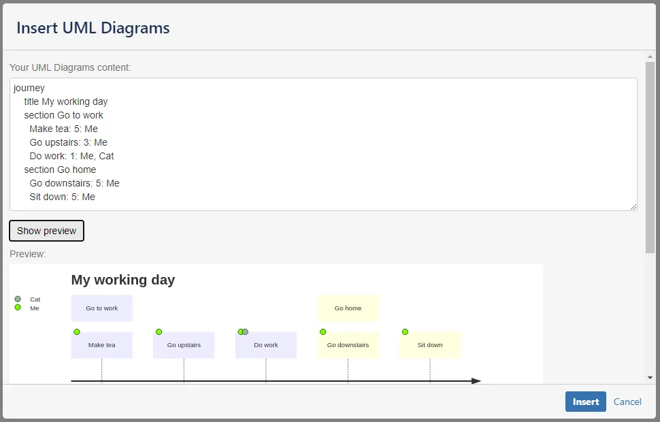Click the Cat legend dot
This screenshot has height=422, width=660.
pyautogui.click(x=18, y=299)
